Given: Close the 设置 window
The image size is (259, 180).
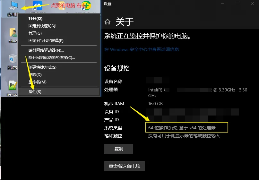Looking at the screenshot, I should pyautogui.click(x=252, y=4).
